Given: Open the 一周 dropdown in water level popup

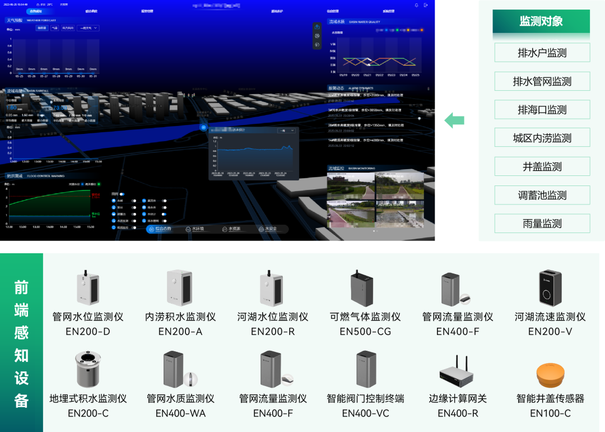Looking at the screenshot, I should 285,131.
